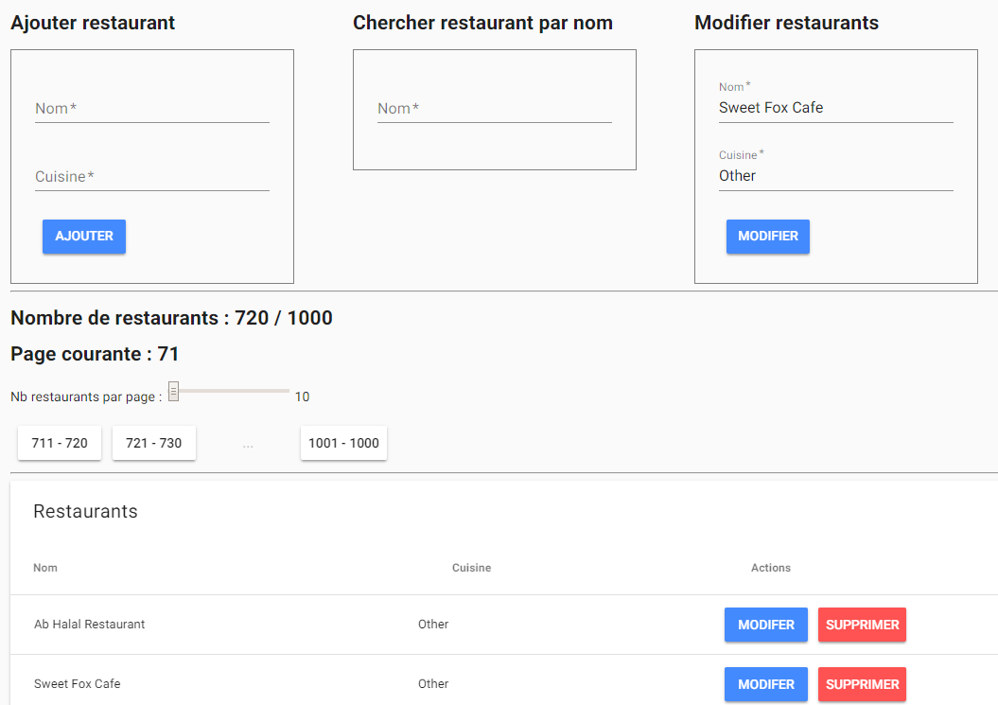Click SUPPRIMER for Ab Halal Restaurant
This screenshot has height=705, width=998.
(x=862, y=625)
